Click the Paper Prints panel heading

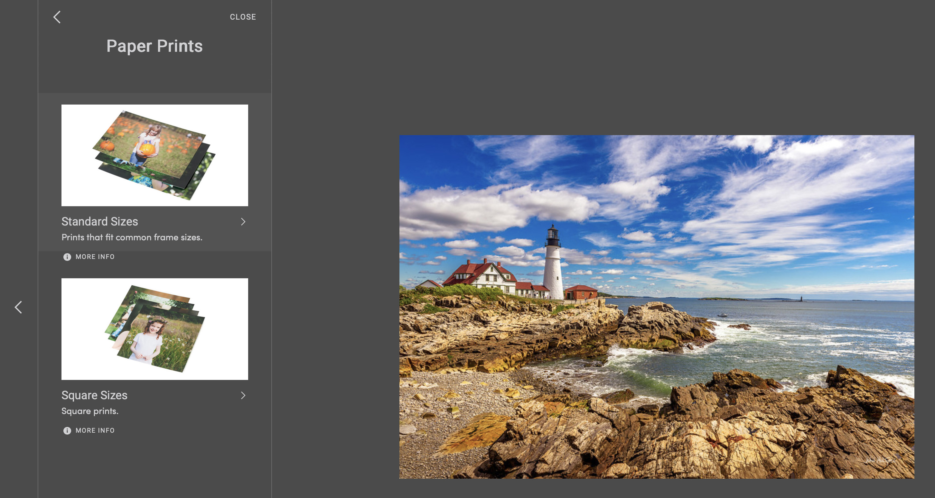pos(154,46)
